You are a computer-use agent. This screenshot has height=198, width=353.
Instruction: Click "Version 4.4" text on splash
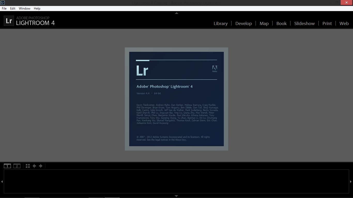click(x=143, y=93)
